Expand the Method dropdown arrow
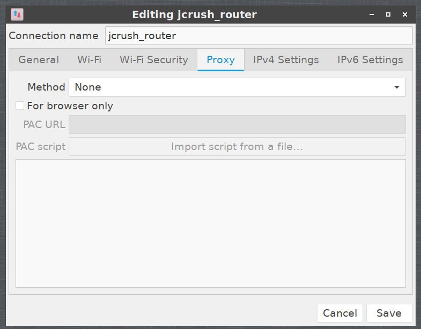The image size is (421, 329). pos(396,87)
